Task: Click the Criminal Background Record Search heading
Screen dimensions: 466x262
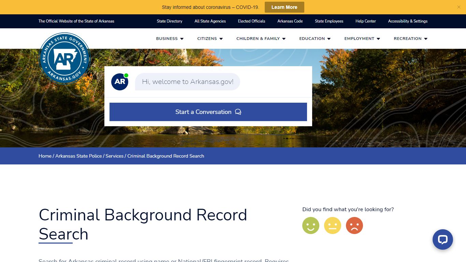Action: [x=143, y=224]
